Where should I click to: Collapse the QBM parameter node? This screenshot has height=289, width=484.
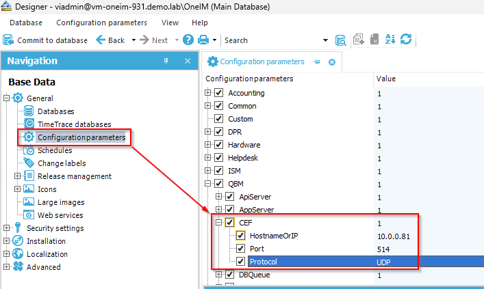tap(207, 183)
